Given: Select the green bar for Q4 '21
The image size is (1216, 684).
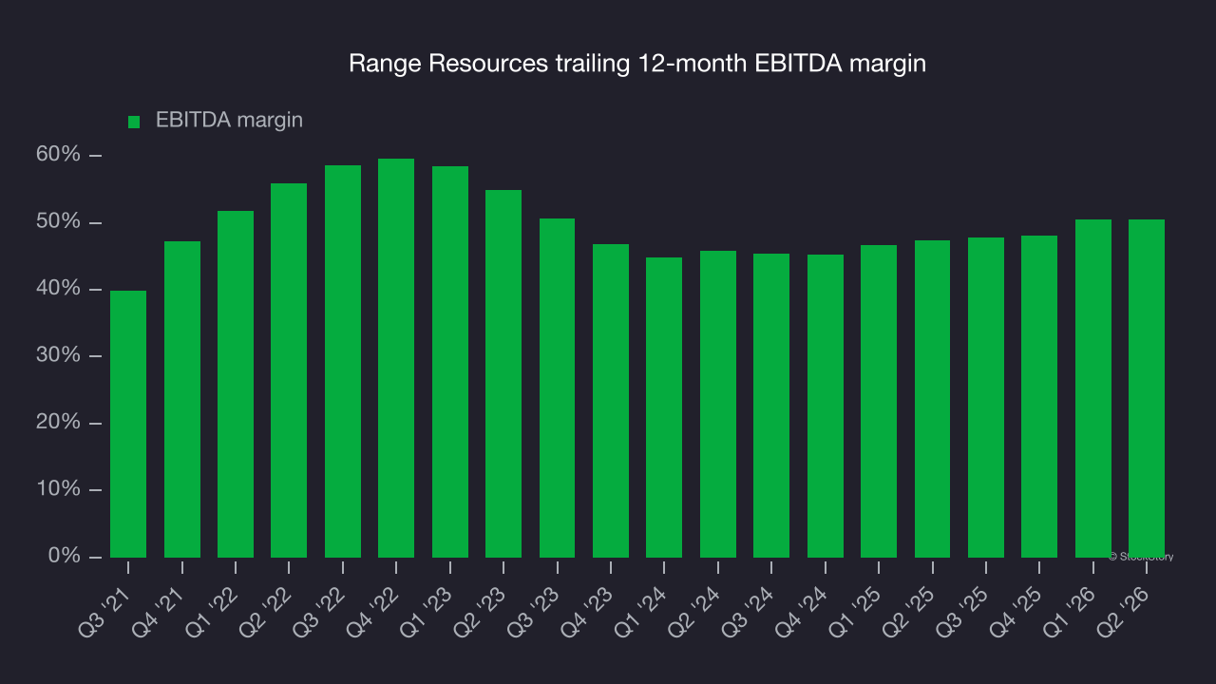Looking at the screenshot, I should point(182,399).
